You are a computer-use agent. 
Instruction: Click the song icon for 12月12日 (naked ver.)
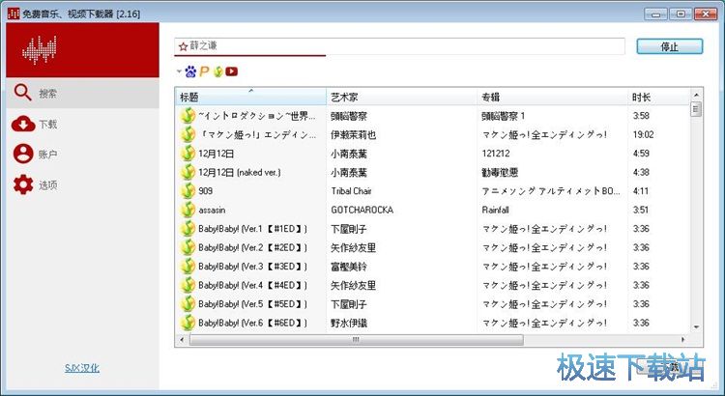[188, 172]
